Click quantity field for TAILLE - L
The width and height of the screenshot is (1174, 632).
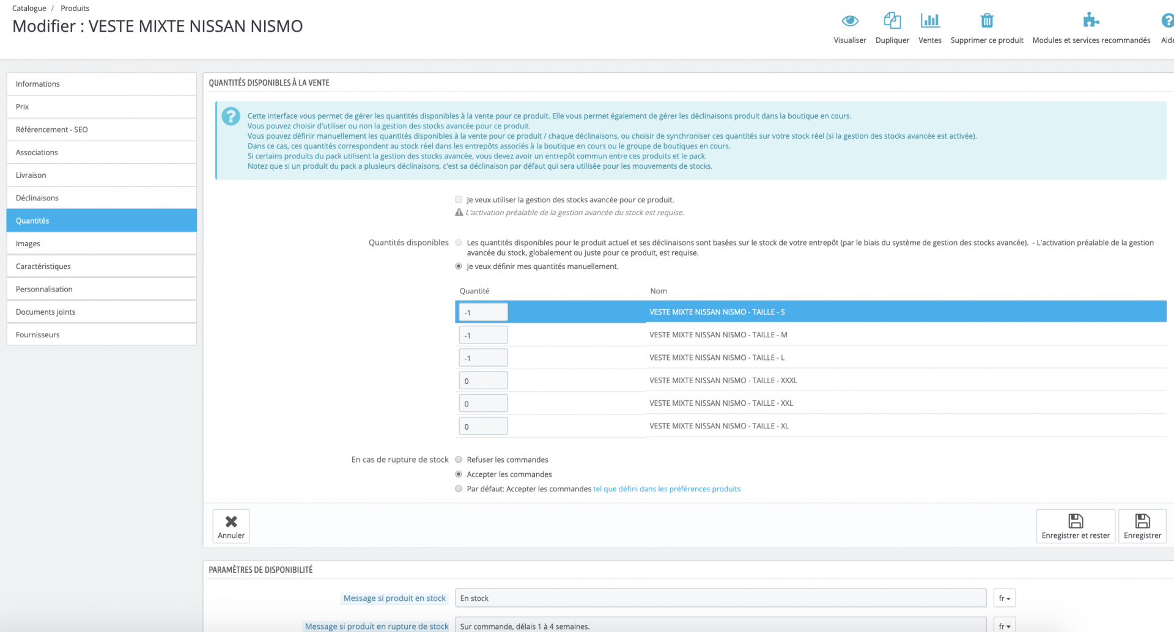coord(483,358)
